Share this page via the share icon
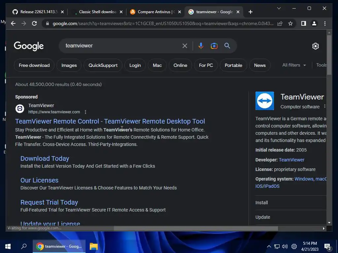This screenshot has height=253, width=338. tap(280, 23)
